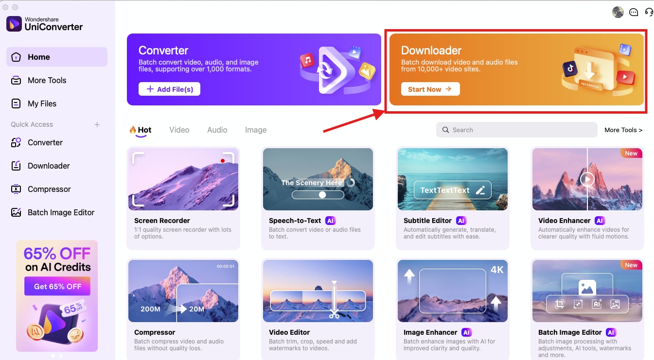Viewport: 654px width, 360px height.
Task: Click the play button on Video Enhancer preview
Action: pyautogui.click(x=587, y=180)
